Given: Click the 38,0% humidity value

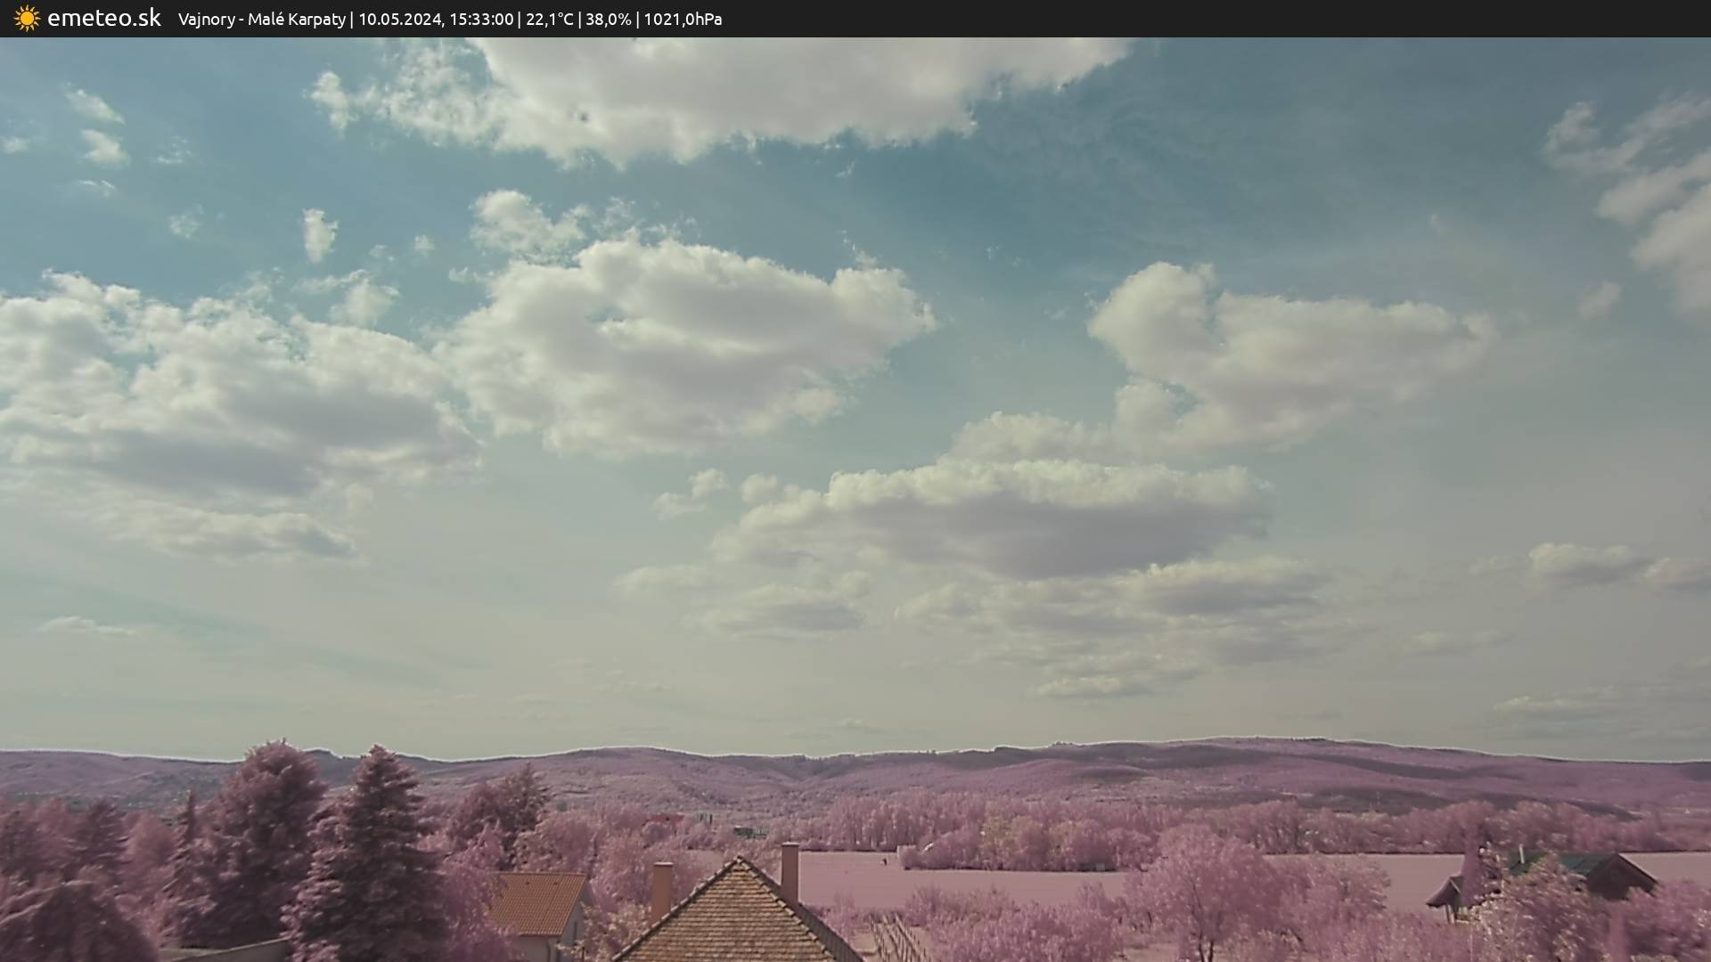Looking at the screenshot, I should point(608,20).
